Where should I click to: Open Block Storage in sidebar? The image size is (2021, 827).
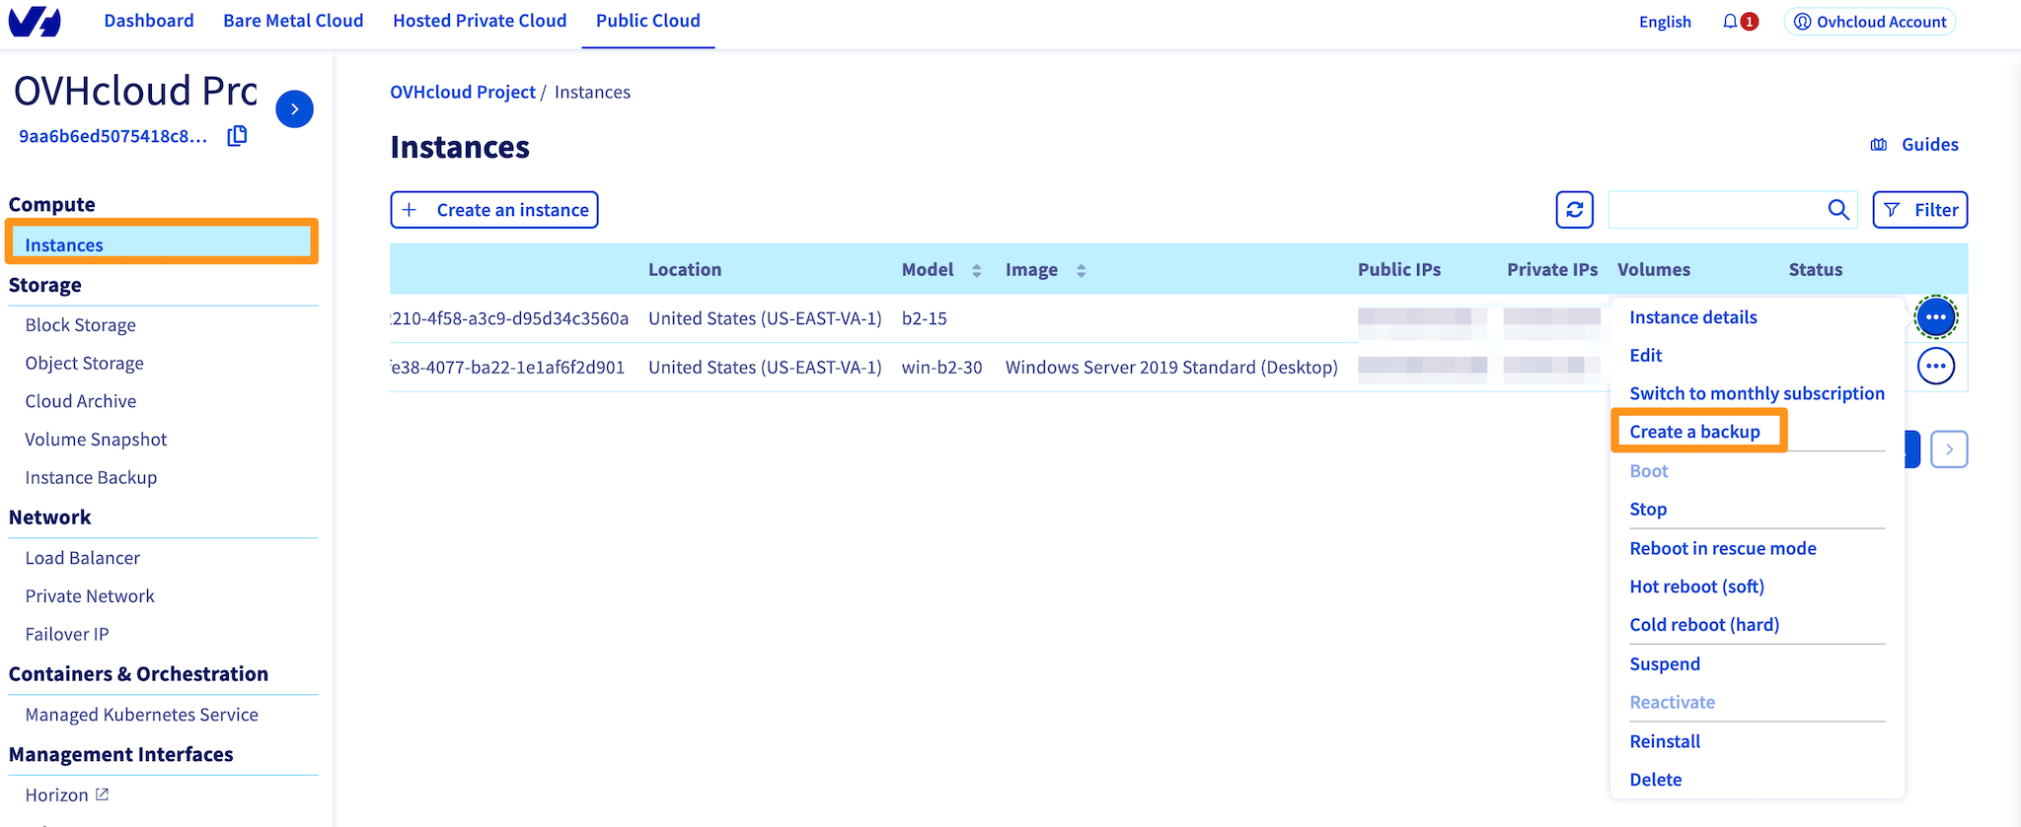(x=81, y=325)
